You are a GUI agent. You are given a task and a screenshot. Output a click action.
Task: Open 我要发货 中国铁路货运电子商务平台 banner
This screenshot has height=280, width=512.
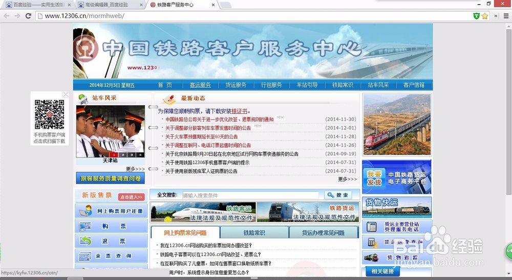pos(397,177)
